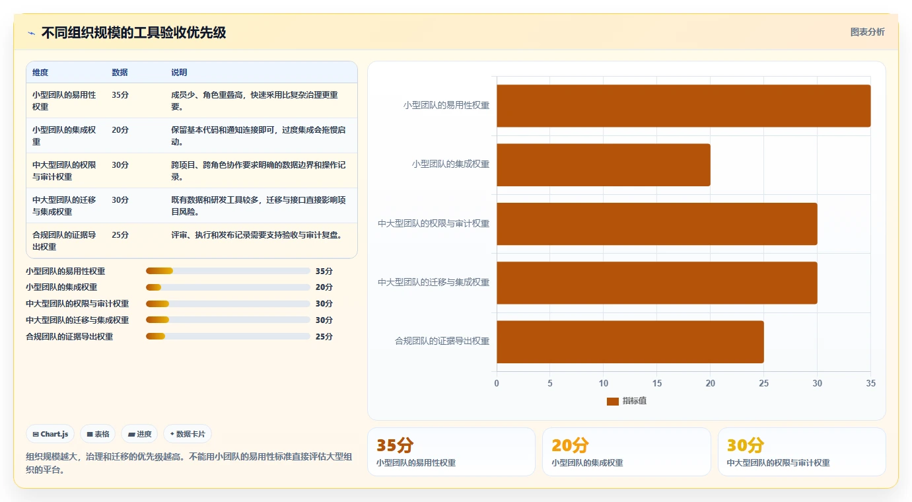Click the title 不同组织规模的工具验收优先级
This screenshot has height=502, width=912.
tap(133, 32)
